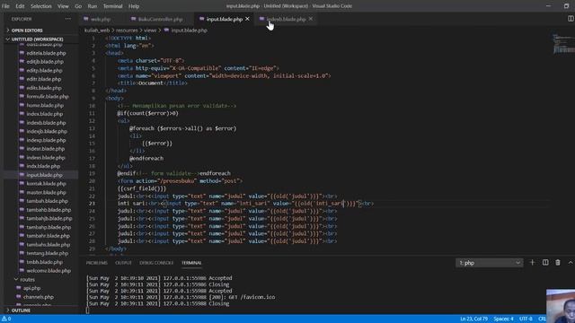Open indx.blade.php in explorer
Image resolution: width=575 pixels, height=323 pixels.
43,166
